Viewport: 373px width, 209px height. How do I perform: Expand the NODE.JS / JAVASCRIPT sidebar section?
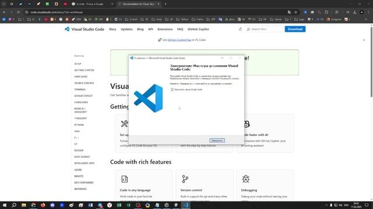pyautogui.click(x=80, y=110)
